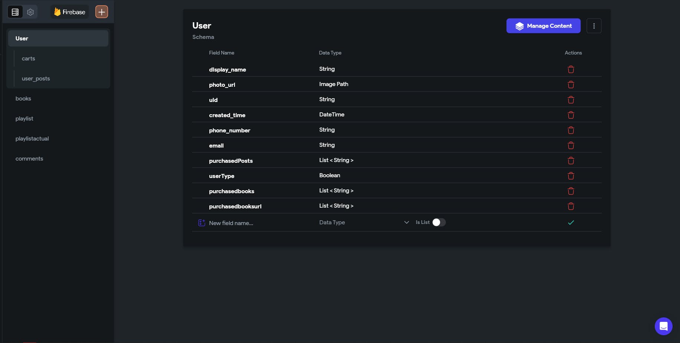This screenshot has width=680, height=343.
Task: Open the books collection
Action: pyautogui.click(x=23, y=99)
